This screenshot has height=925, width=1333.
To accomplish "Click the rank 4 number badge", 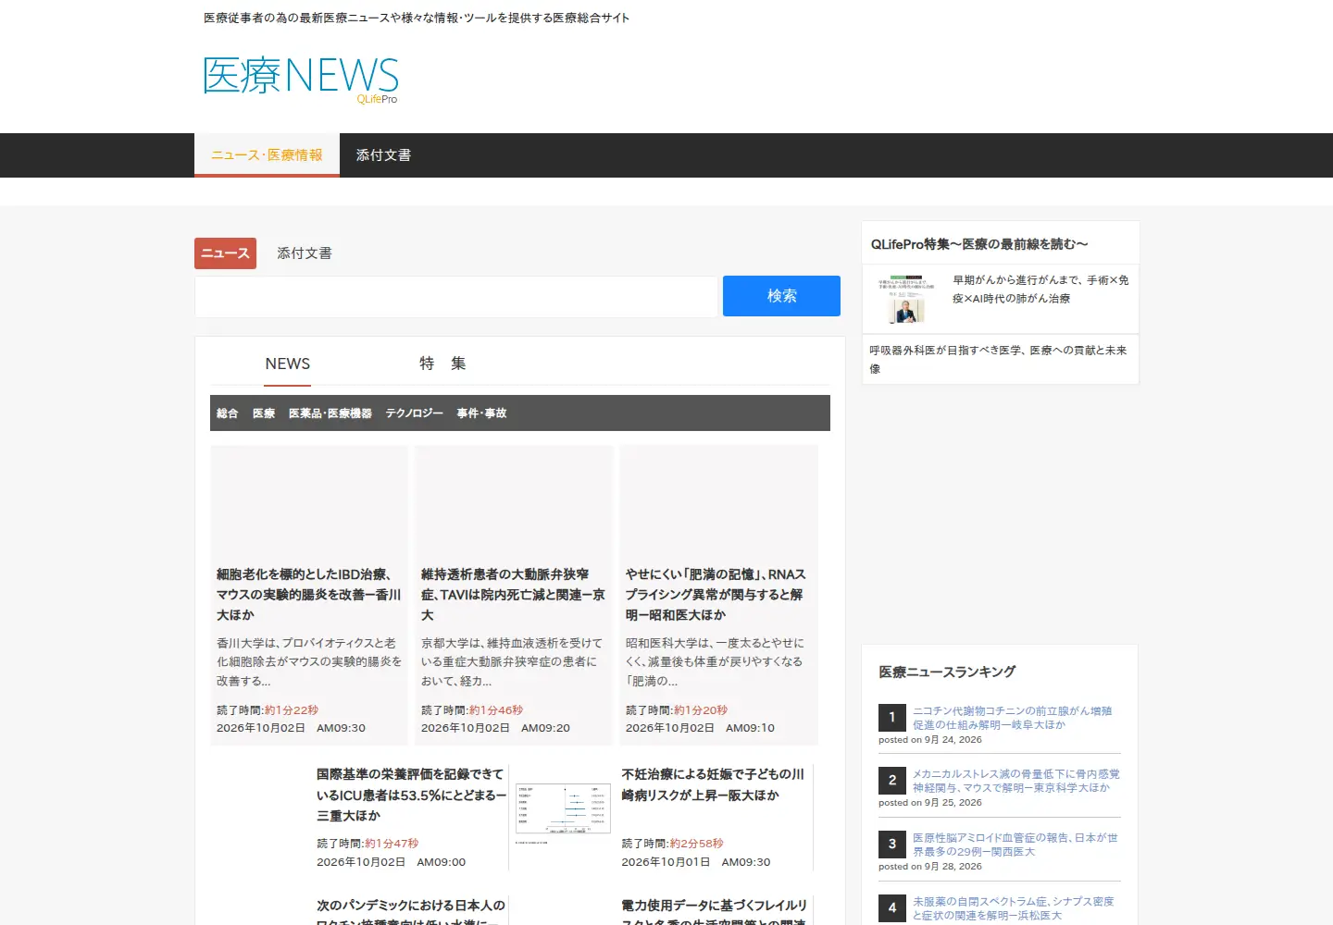I will pos(892,908).
